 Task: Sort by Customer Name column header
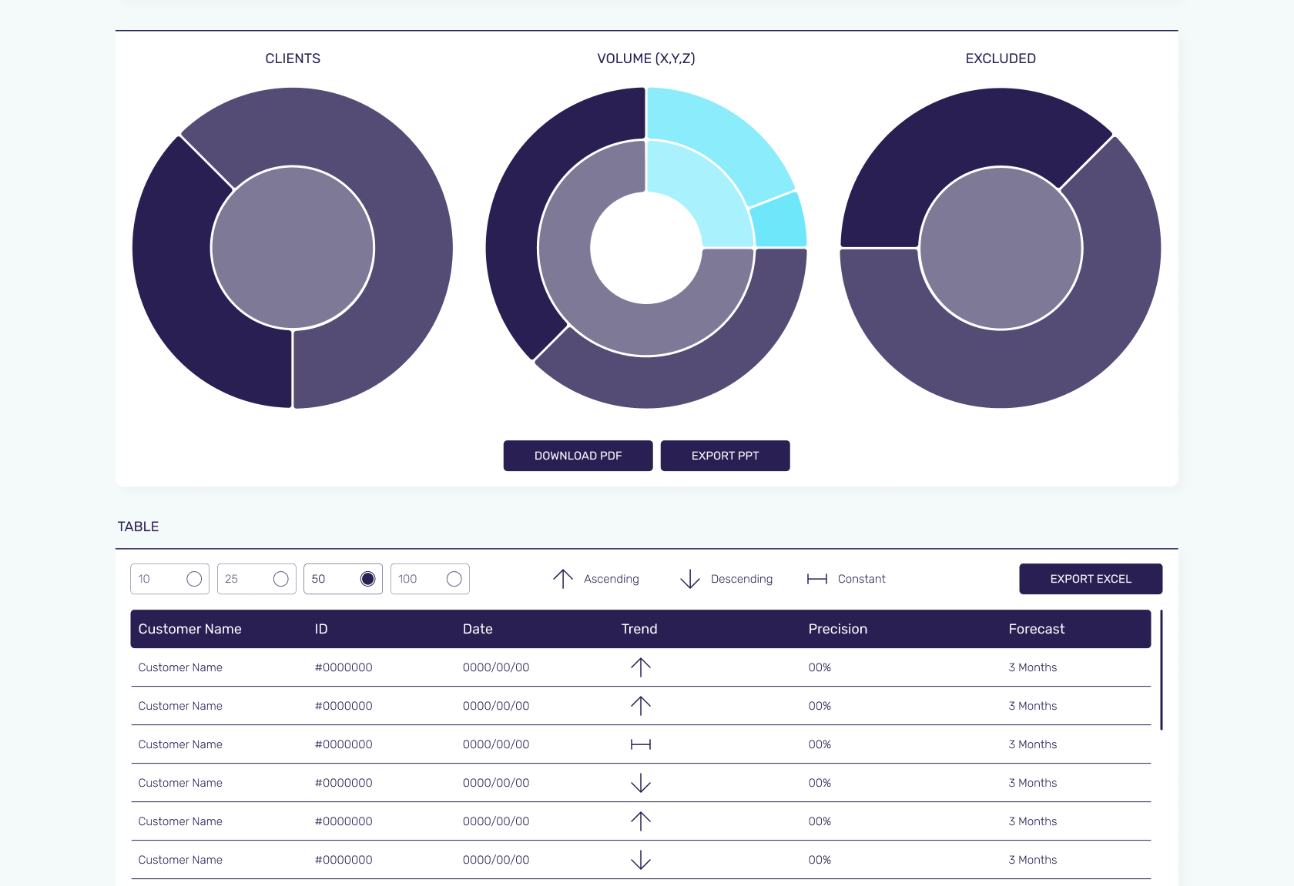(189, 629)
